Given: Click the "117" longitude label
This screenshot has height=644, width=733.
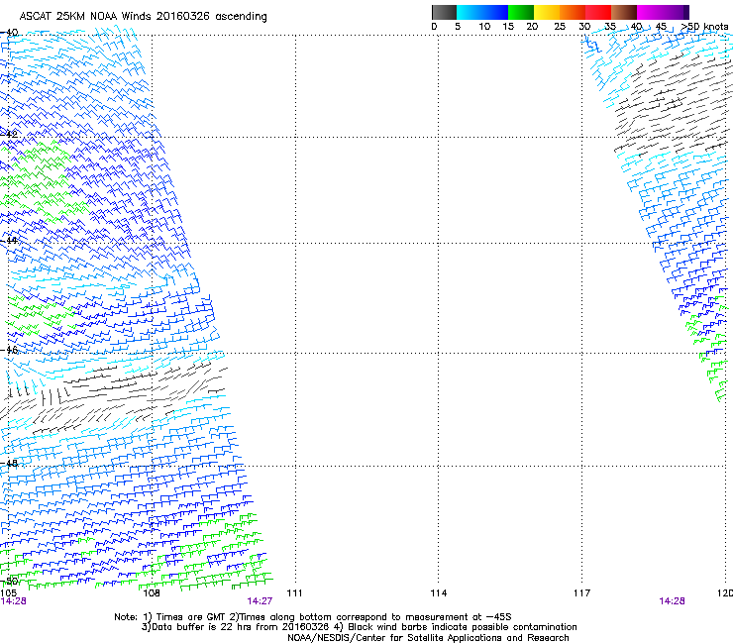Looking at the screenshot, I should tap(582, 593).
